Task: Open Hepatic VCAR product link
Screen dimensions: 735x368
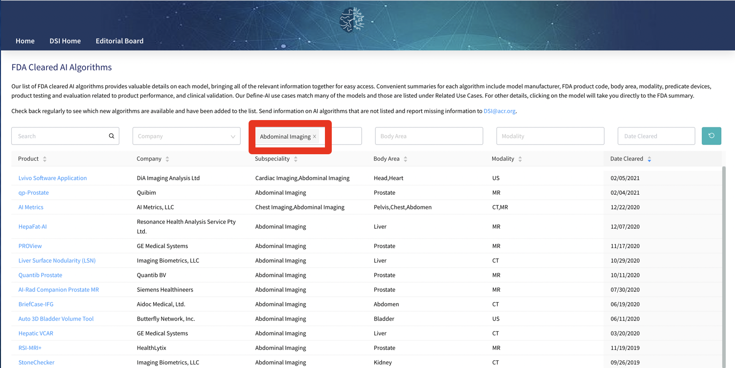Action: 36,333
